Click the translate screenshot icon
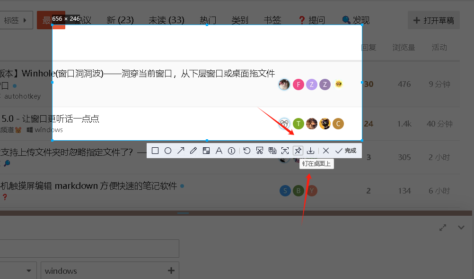The image size is (474, 279). [x=272, y=151]
